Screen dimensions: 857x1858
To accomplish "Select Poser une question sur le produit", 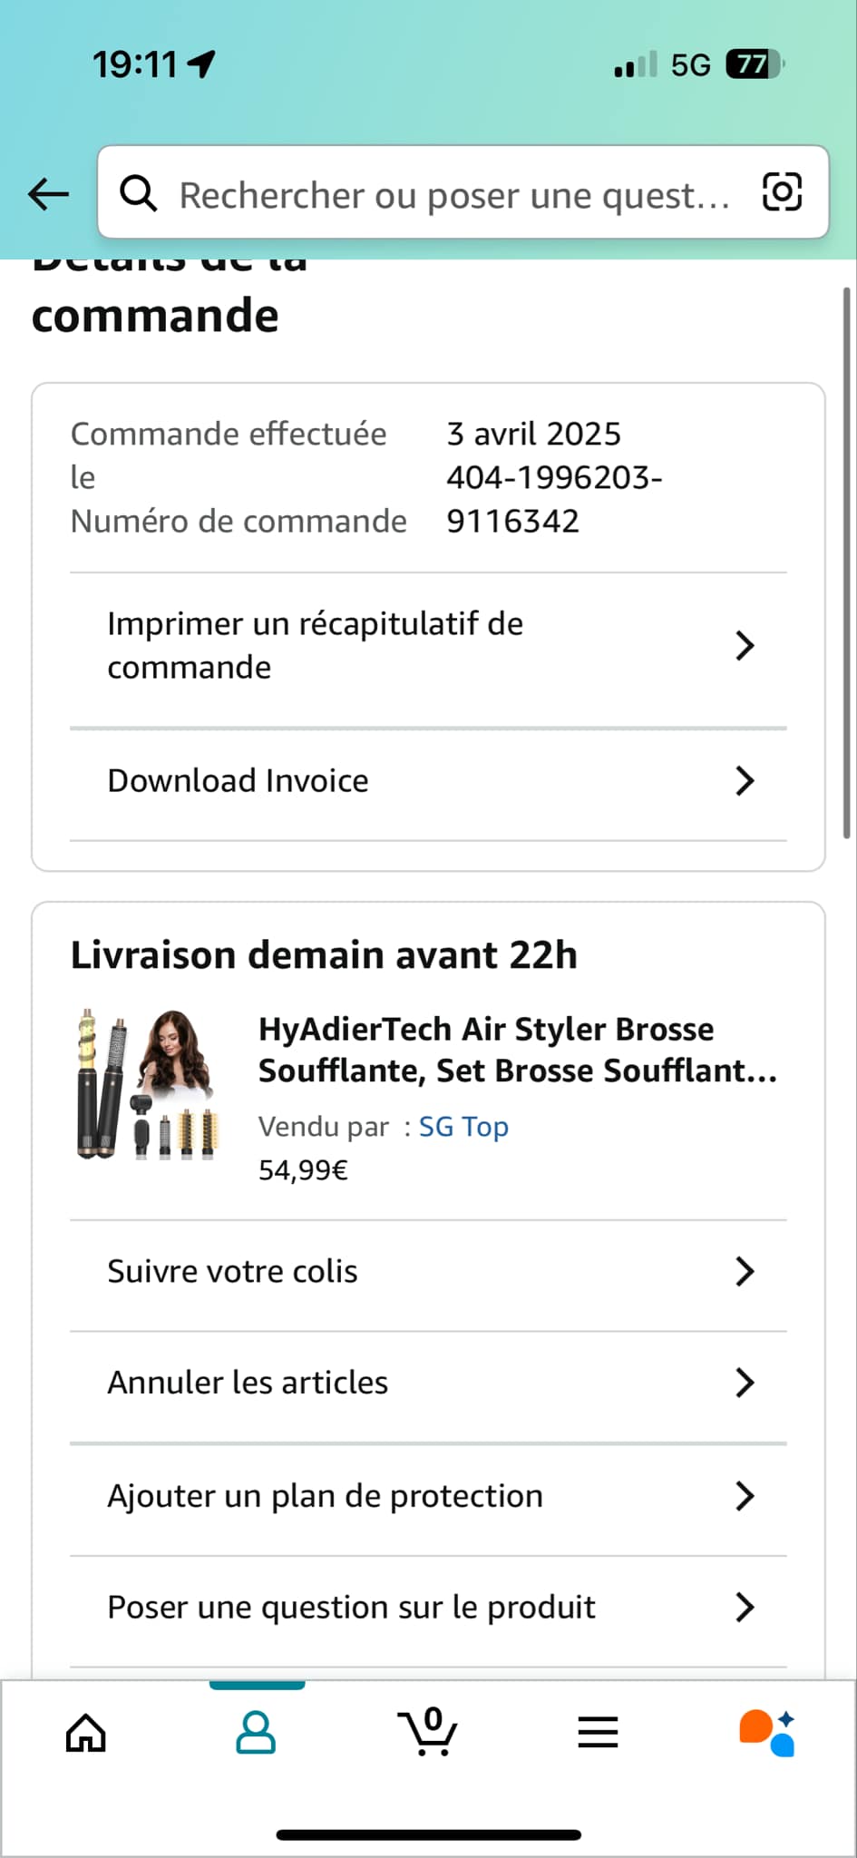I will click(351, 1607).
